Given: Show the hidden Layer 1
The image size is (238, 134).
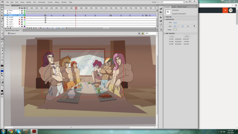Looking at the screenshot, I should tap(19, 24).
